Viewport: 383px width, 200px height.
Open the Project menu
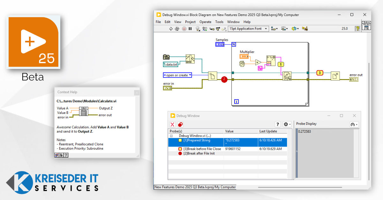click(191, 22)
